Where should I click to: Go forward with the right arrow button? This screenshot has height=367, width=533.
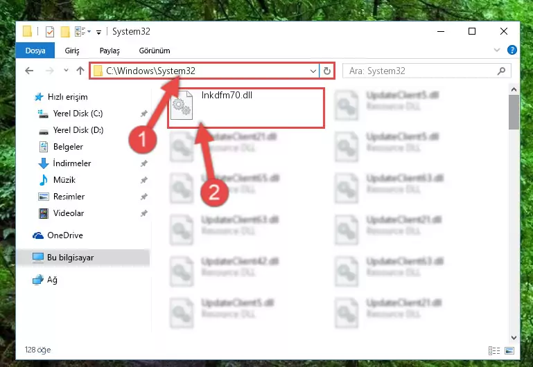coord(50,71)
